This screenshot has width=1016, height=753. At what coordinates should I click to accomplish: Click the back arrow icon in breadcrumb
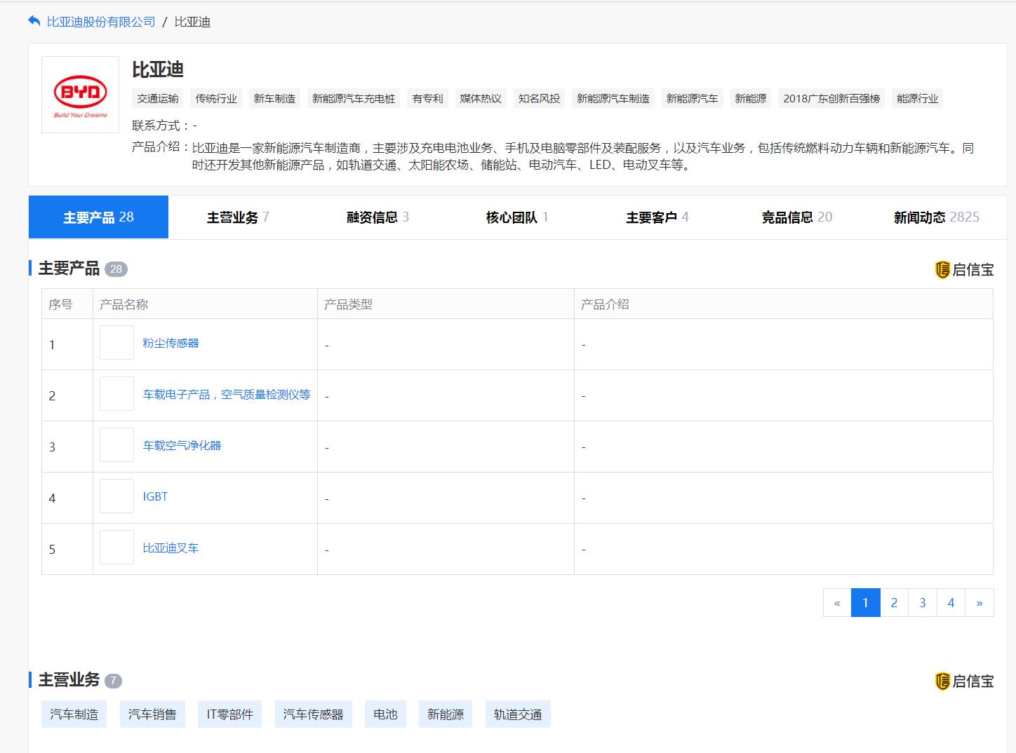click(34, 22)
